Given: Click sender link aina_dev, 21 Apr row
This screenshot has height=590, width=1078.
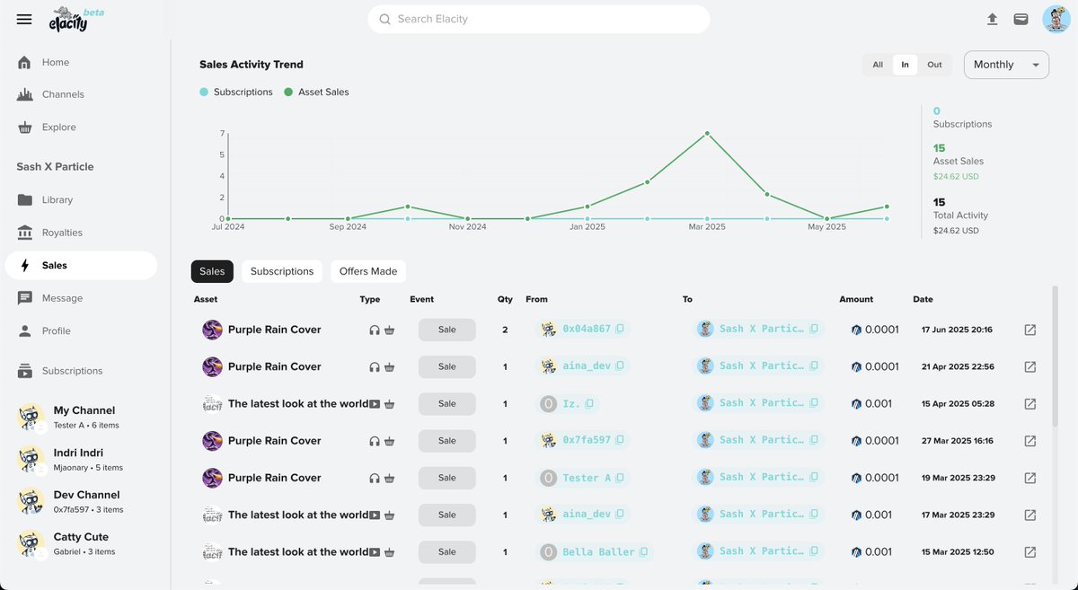Looking at the screenshot, I should [587, 366].
